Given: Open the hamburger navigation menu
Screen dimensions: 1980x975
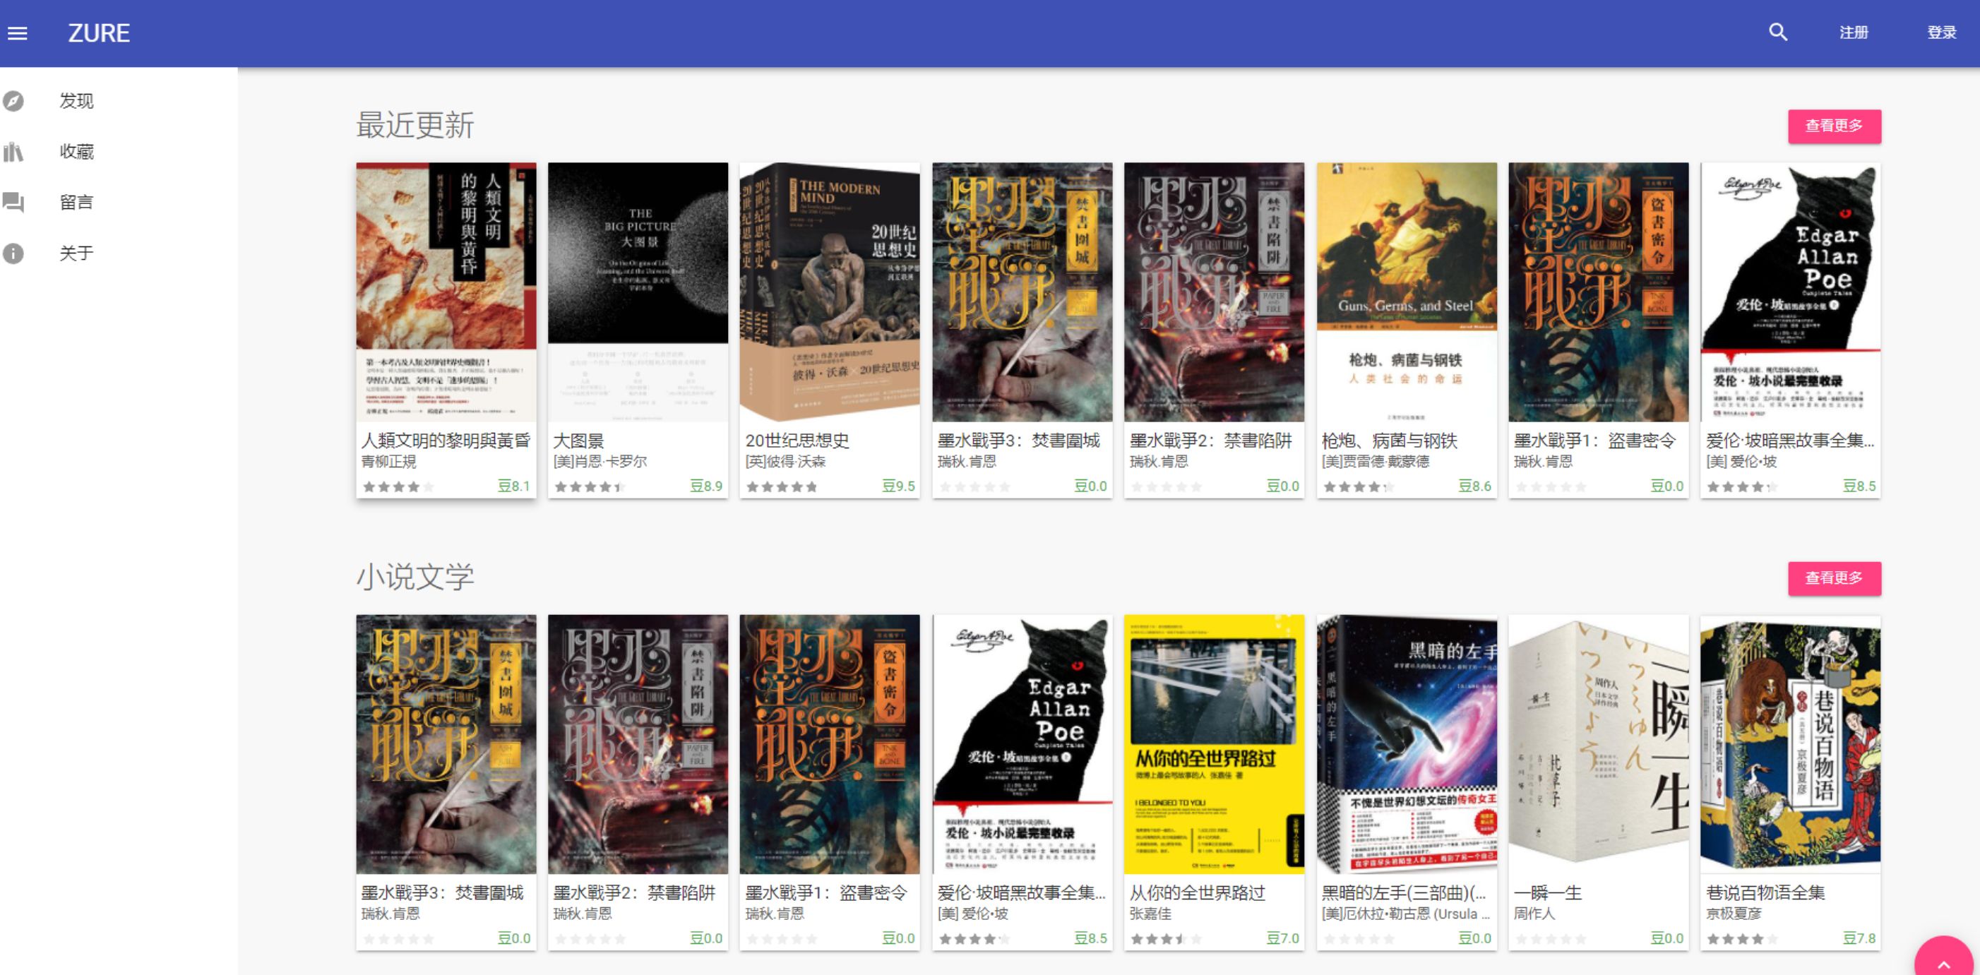Looking at the screenshot, I should pyautogui.click(x=18, y=33).
